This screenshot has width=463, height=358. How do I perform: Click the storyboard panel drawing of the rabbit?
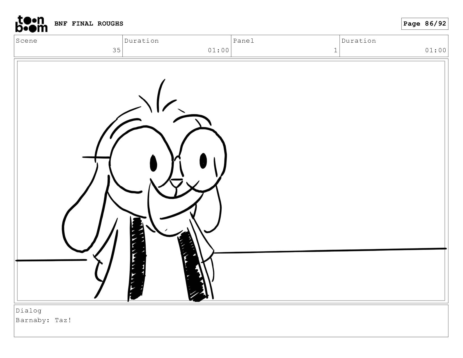(231, 181)
